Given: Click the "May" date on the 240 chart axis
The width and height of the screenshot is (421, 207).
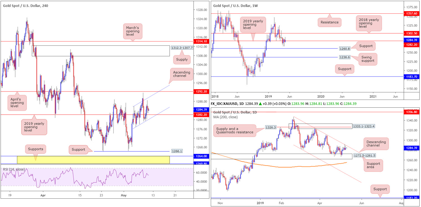Looking at the screenshot, I should click(x=124, y=196).
